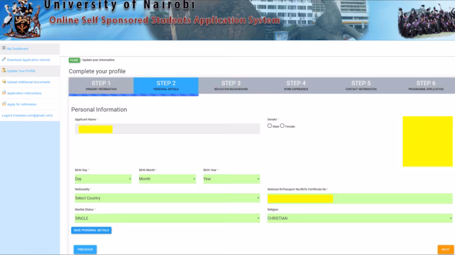
Task: Click 'Update your information' breadcrumb text
Action: [x=98, y=60]
